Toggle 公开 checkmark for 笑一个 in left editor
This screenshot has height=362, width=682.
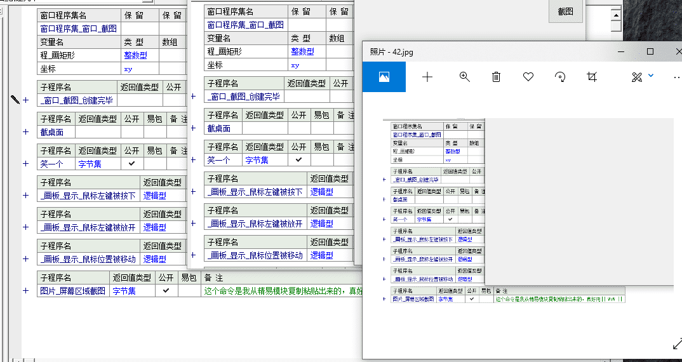[x=131, y=164]
